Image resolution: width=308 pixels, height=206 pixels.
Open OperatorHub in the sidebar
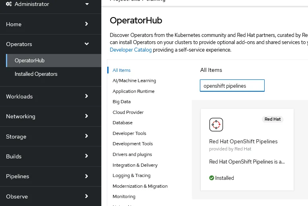[54, 60]
